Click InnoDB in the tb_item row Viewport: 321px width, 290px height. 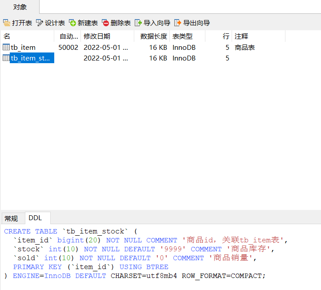pyautogui.click(x=184, y=48)
